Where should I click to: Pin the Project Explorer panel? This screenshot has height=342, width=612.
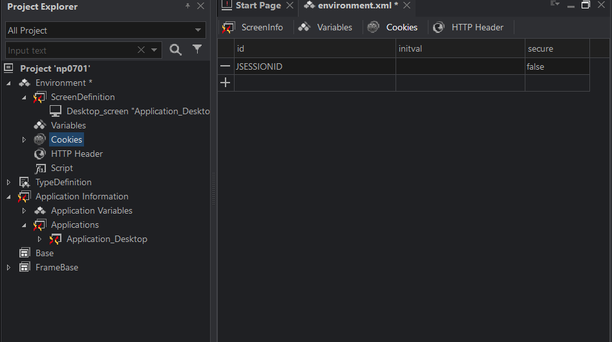click(187, 6)
